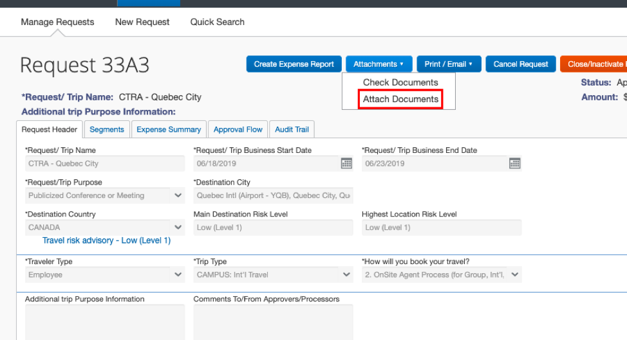
Task: Click the Destination City field
Action: point(273,195)
